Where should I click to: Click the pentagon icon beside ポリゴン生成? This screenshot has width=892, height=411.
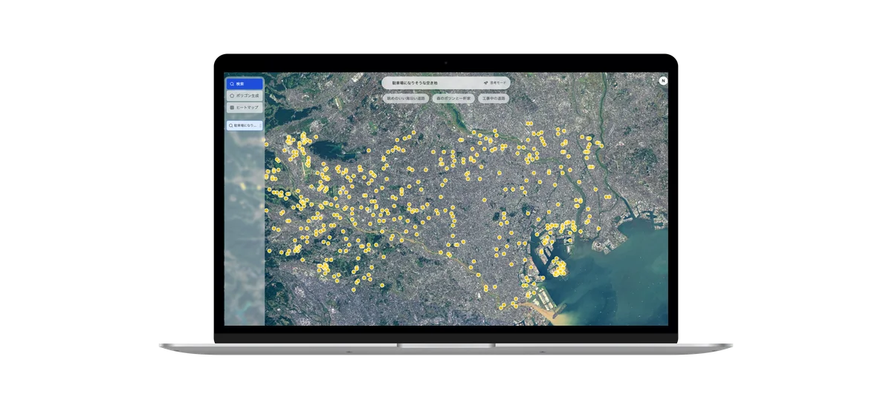(231, 96)
